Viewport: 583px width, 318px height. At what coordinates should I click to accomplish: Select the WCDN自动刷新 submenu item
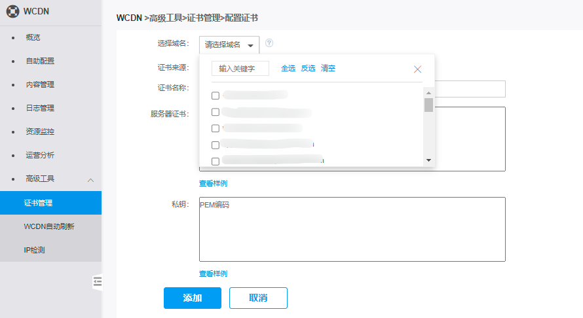coord(49,226)
